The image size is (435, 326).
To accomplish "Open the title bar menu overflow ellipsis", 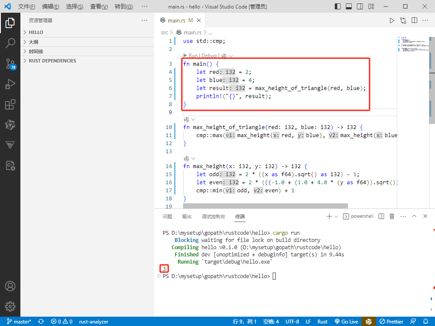I will pyautogui.click(x=144, y=6).
